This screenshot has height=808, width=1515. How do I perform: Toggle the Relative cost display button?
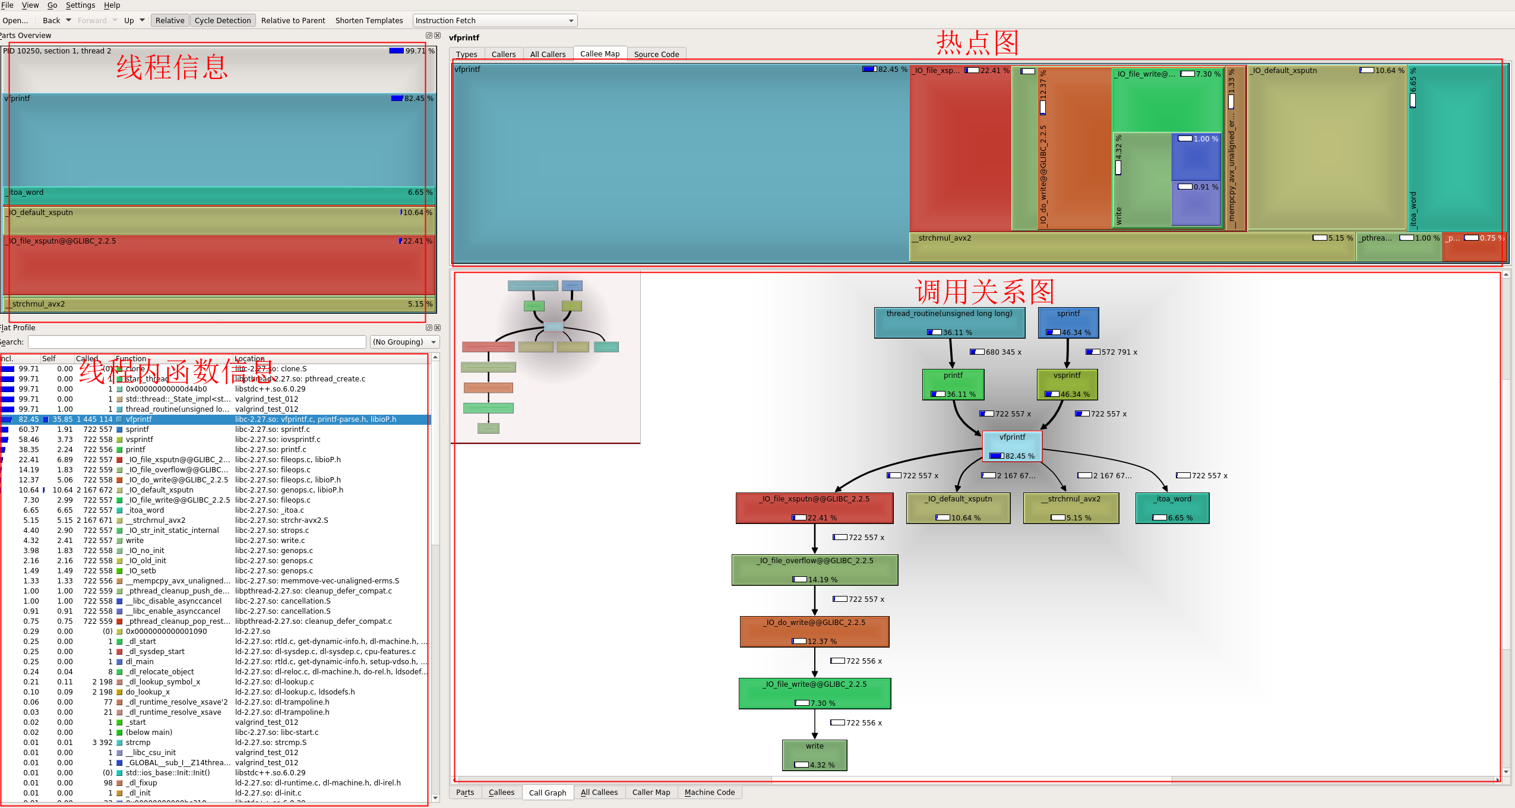pos(170,21)
